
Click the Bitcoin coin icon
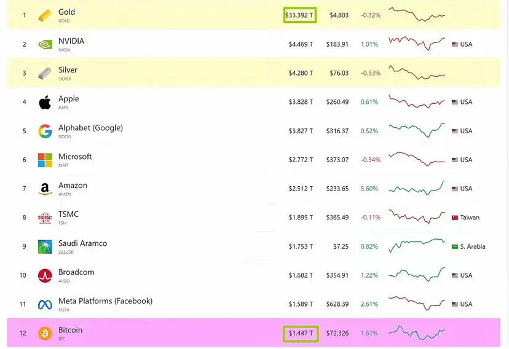[45, 334]
